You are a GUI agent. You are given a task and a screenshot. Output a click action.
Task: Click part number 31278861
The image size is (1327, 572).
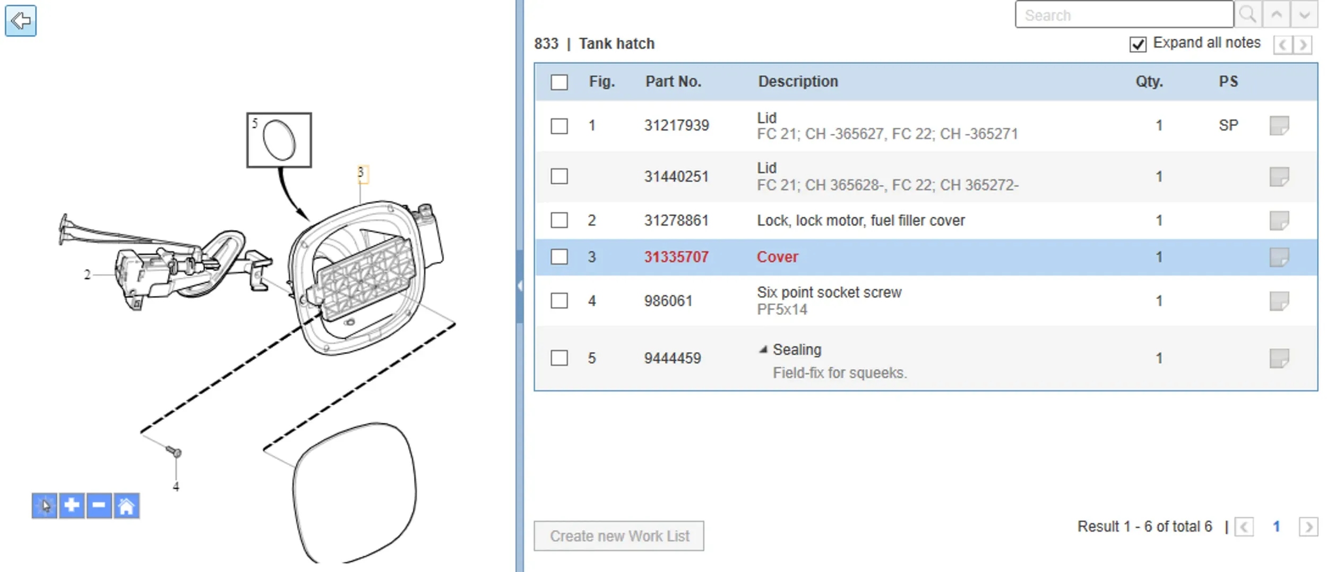pyautogui.click(x=676, y=220)
